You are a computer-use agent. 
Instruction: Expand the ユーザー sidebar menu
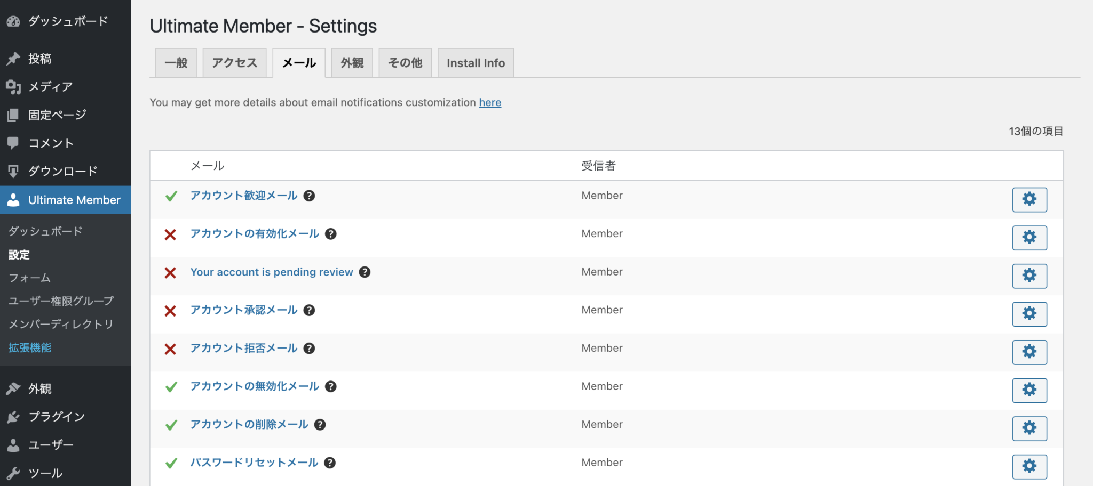pos(51,445)
